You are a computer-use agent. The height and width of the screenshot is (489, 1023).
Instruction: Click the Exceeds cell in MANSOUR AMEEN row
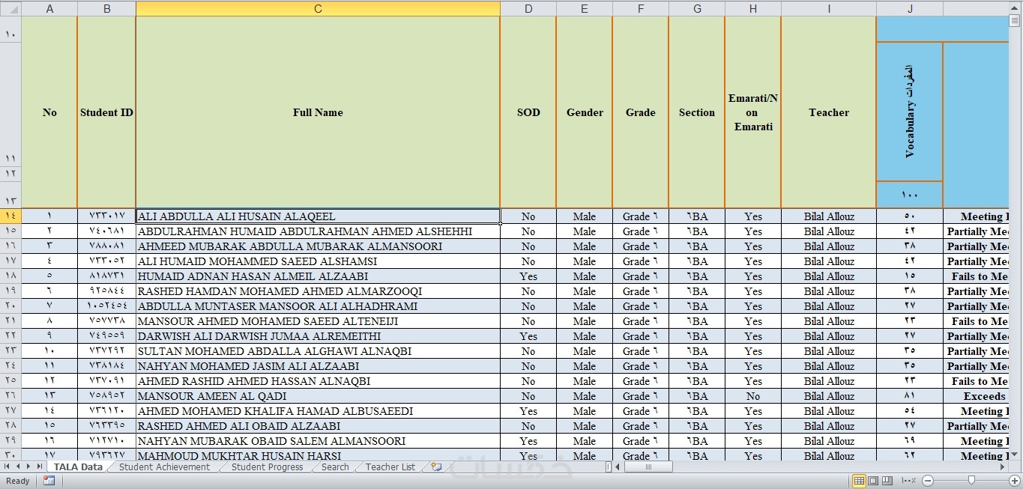click(x=977, y=396)
